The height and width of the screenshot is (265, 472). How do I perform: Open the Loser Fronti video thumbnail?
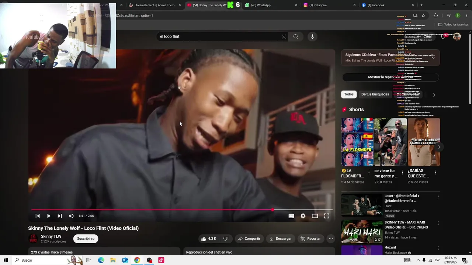click(362, 205)
